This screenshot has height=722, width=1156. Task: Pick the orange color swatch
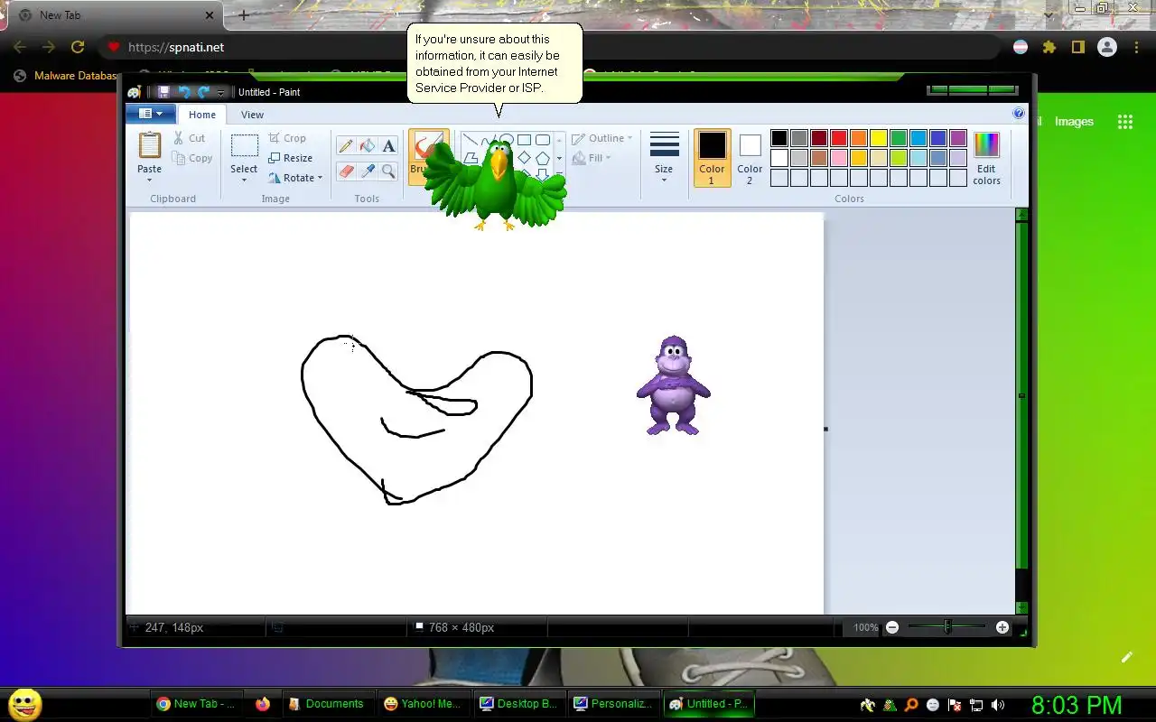(x=859, y=138)
